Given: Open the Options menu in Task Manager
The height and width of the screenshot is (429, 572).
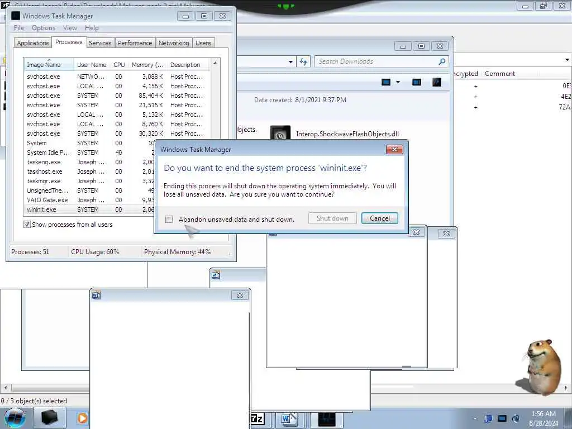Looking at the screenshot, I should point(44,28).
